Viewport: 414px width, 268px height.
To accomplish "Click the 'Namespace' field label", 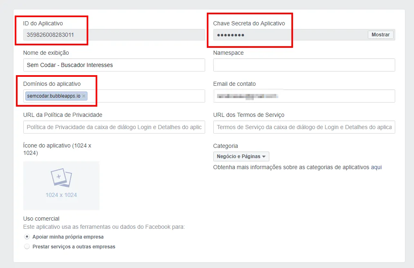I will click(x=228, y=53).
